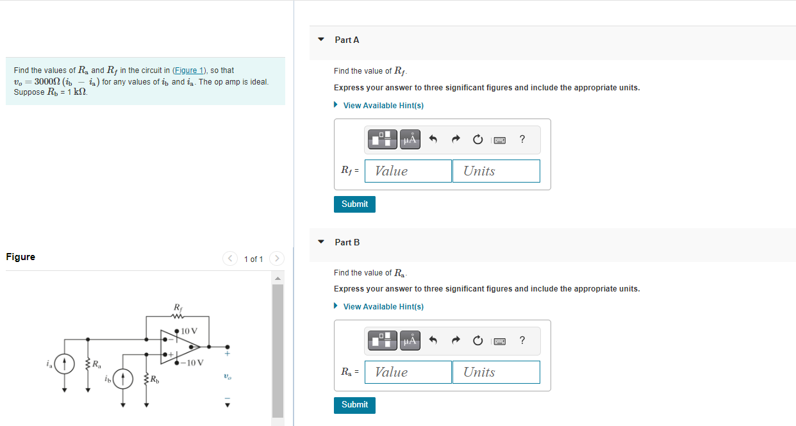796x426 pixels.
Task: Go to the next figure page
Action: tap(276, 258)
